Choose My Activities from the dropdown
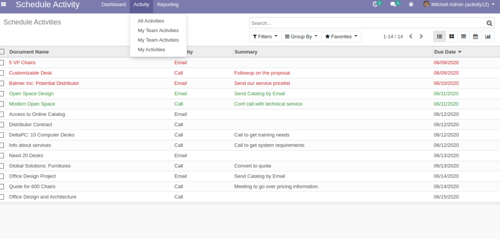Screen dimensions: 500x239 pyautogui.click(x=151, y=50)
